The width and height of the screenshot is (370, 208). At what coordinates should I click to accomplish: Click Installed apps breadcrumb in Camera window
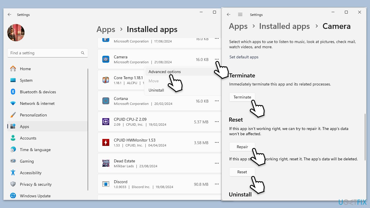pos(284,26)
